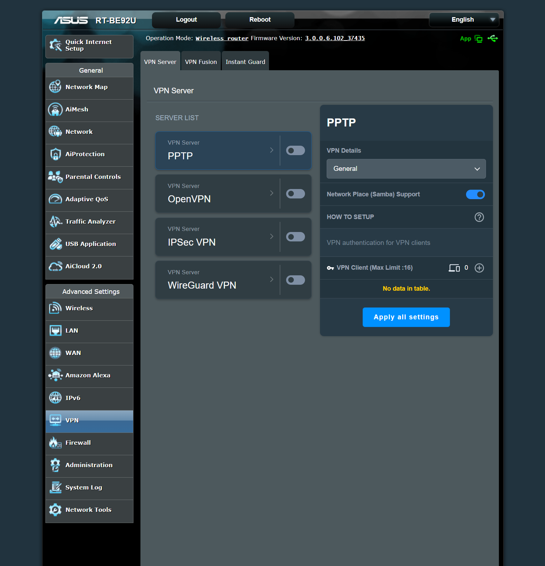The image size is (545, 566).
Task: Open the English language dropdown
Action: coord(464,20)
